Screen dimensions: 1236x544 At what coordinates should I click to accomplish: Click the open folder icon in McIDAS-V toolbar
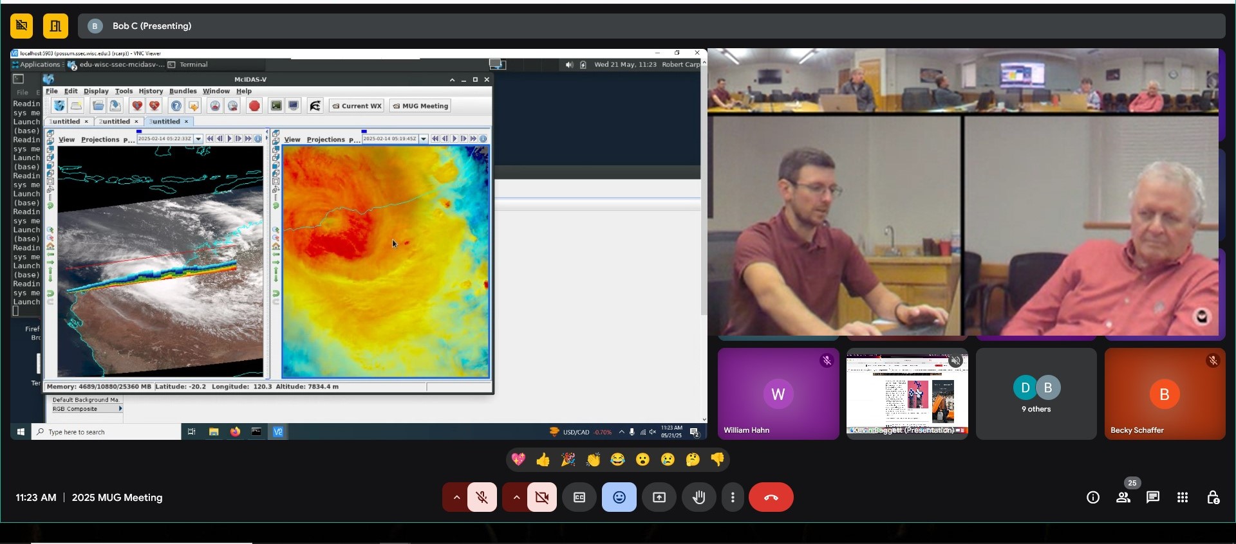[x=98, y=105]
